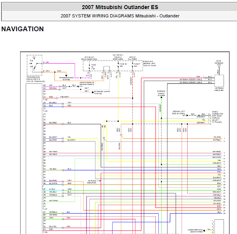Click the 'LT BLU' label at pin 47
The width and height of the screenshot is (237, 234).
pos(52,189)
